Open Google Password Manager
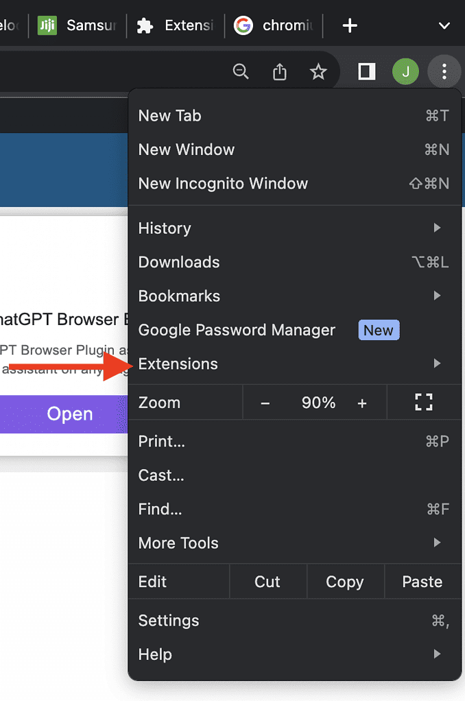The height and width of the screenshot is (701, 465). 237,330
